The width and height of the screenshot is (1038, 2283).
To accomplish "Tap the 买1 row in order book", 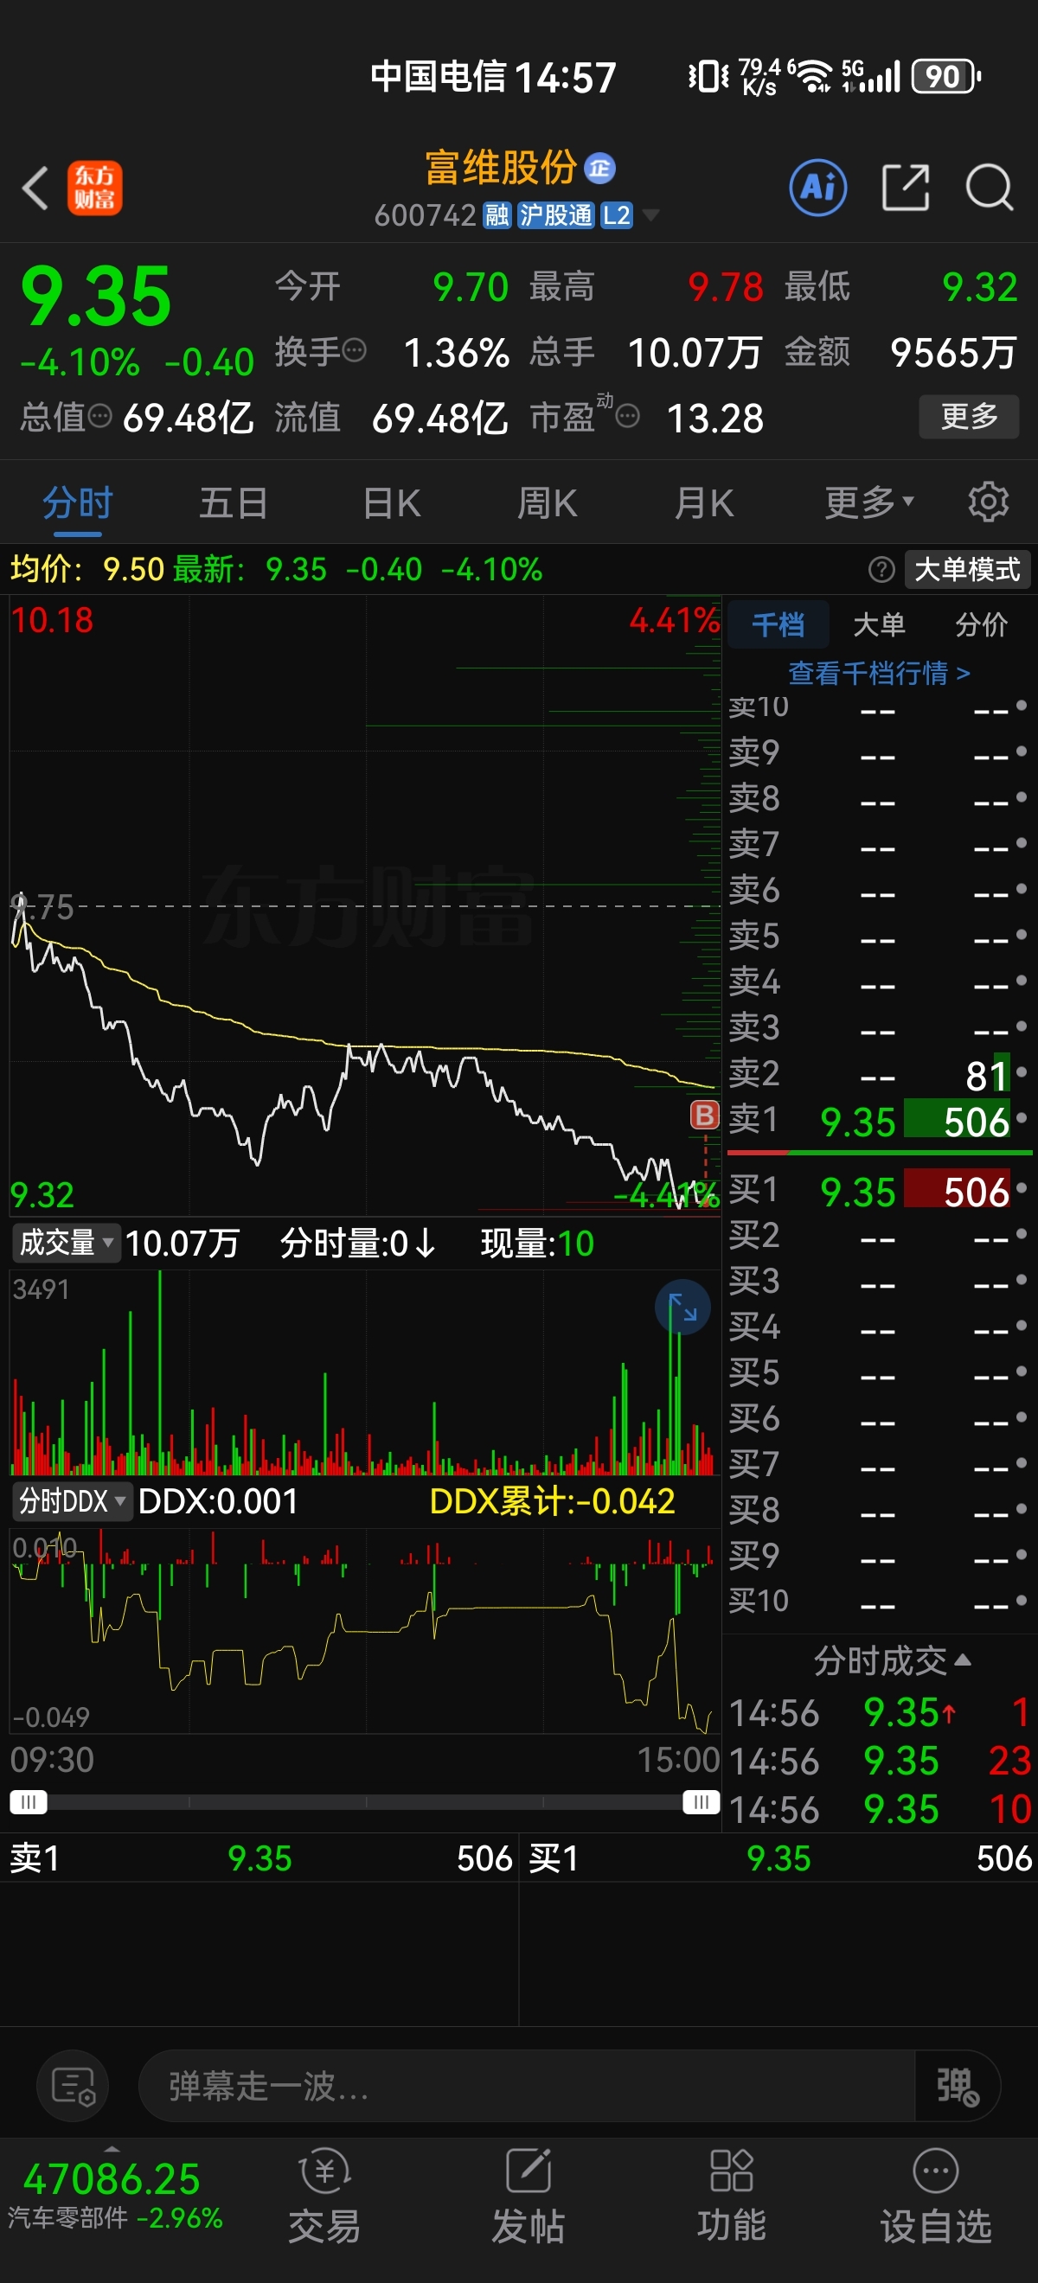I will pos(881,1191).
